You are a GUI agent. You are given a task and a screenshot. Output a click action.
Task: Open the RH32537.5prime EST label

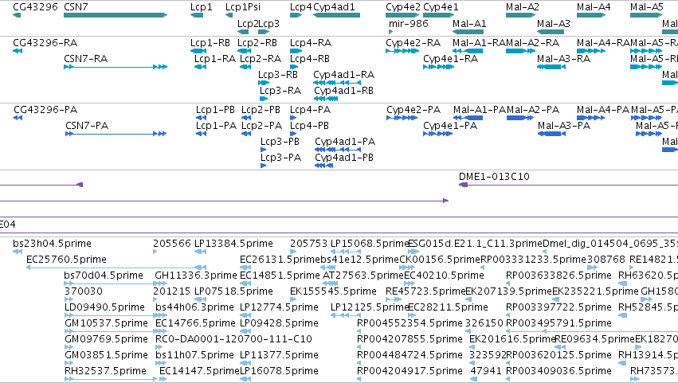(105, 371)
